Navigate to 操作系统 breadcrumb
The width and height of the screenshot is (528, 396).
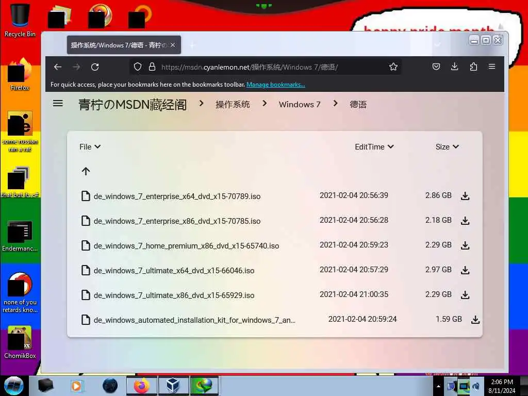233,104
